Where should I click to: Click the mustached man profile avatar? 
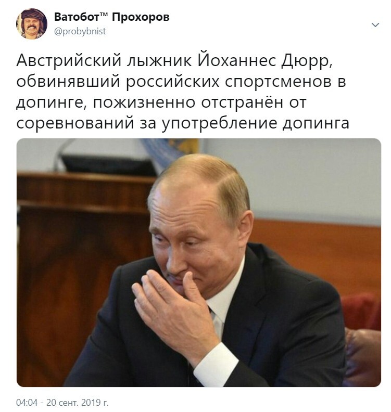tap(32, 23)
